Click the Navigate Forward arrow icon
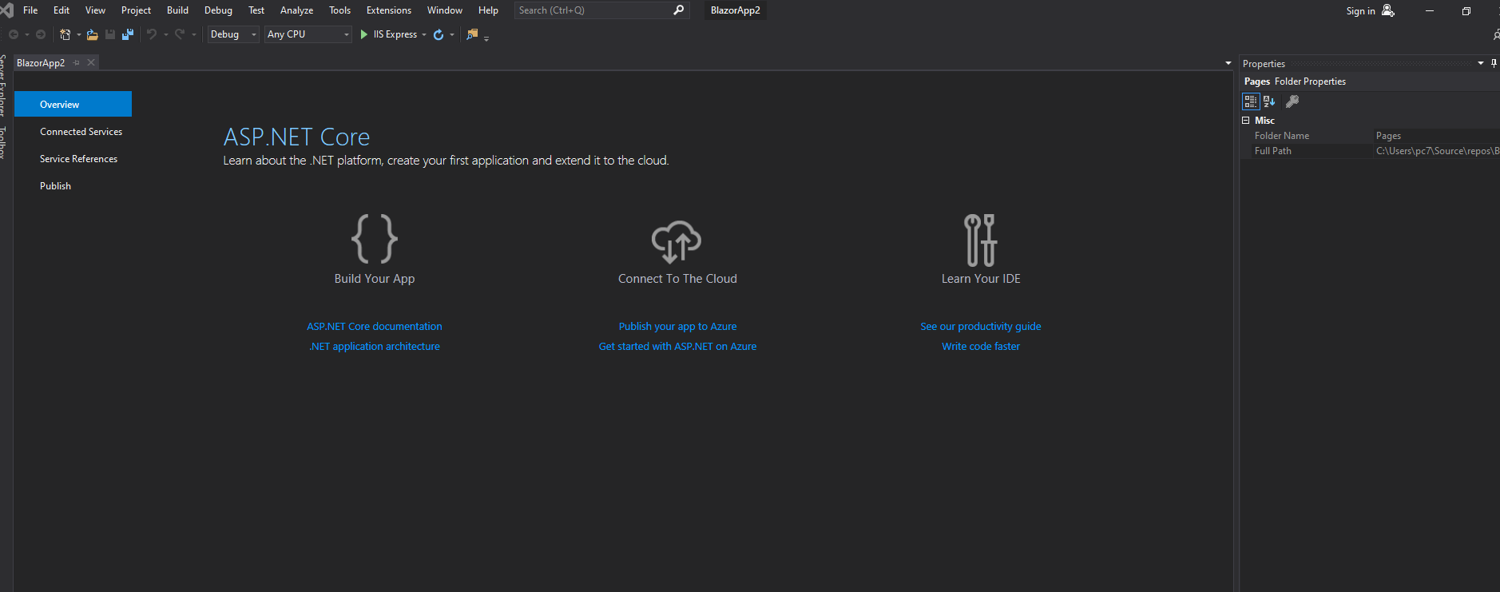The image size is (1500, 592). (x=41, y=34)
